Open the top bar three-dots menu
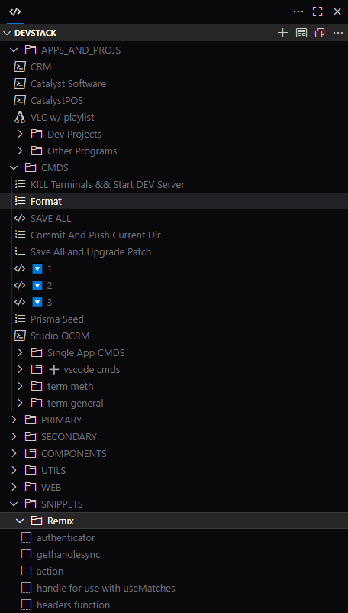 pos(298,11)
